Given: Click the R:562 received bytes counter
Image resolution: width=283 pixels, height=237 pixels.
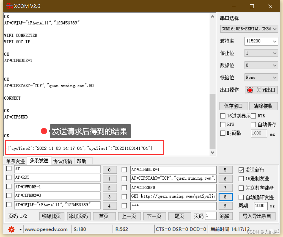Looking at the screenshot, I should pyautogui.click(x=122, y=229).
